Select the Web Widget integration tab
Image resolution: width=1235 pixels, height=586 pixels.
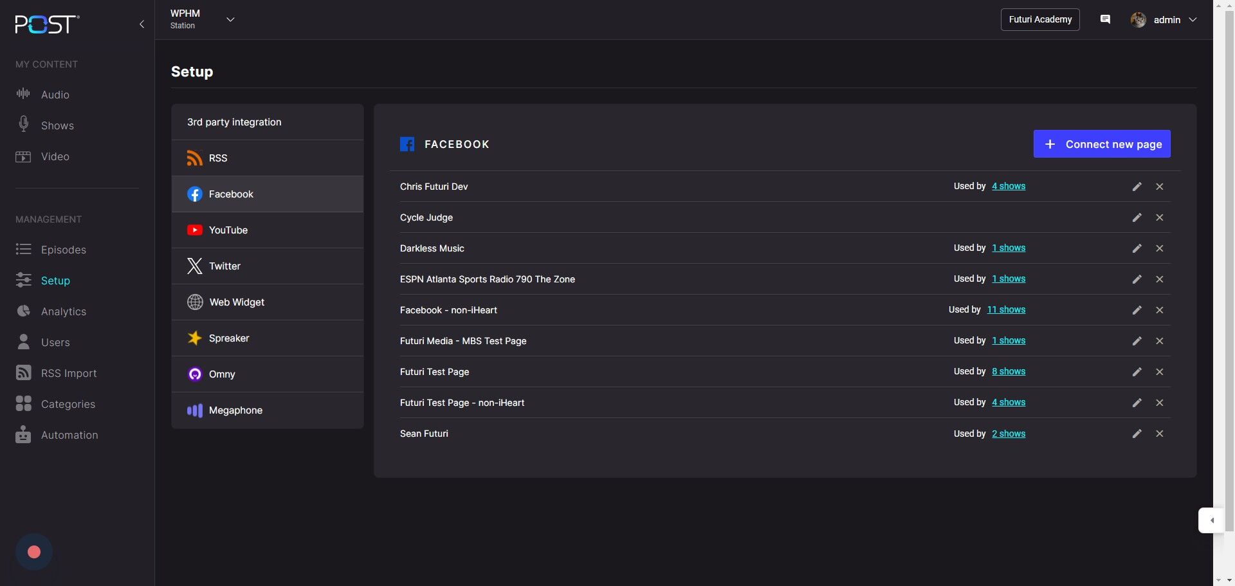268,302
